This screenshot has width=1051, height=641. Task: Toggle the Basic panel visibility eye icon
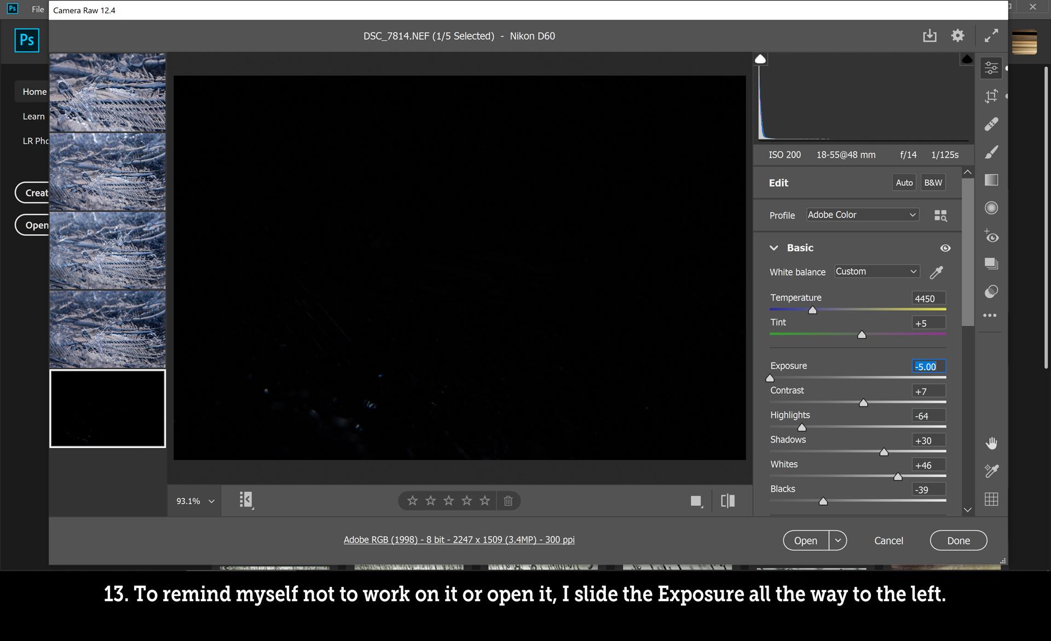coord(944,247)
